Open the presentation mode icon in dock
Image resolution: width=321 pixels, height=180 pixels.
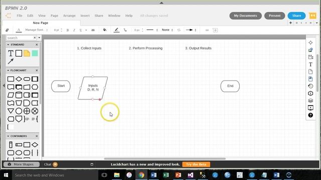coord(310,108)
